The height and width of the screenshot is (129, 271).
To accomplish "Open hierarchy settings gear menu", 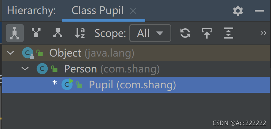I will 238,11.
